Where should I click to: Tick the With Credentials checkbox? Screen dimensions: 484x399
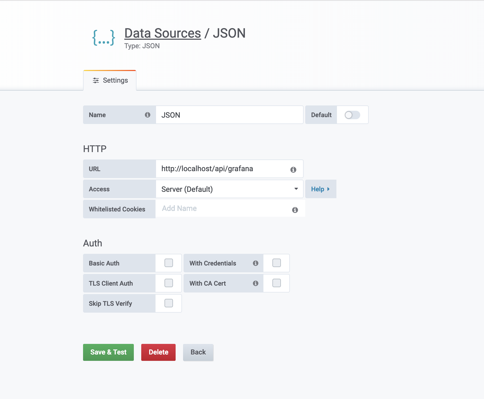[277, 263]
